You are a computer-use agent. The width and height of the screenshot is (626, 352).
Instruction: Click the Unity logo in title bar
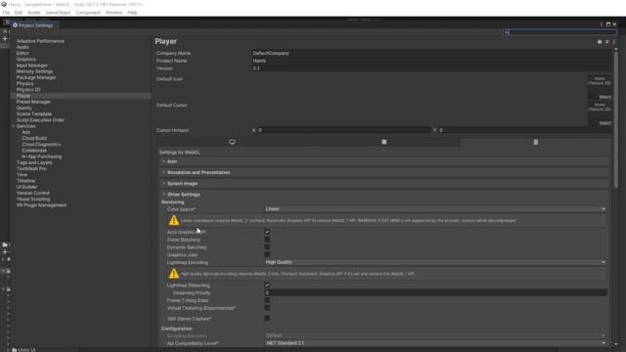click(x=4, y=4)
